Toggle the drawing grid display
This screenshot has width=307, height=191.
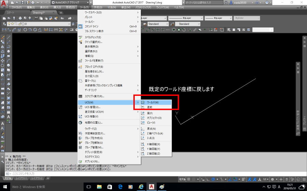click(189, 179)
